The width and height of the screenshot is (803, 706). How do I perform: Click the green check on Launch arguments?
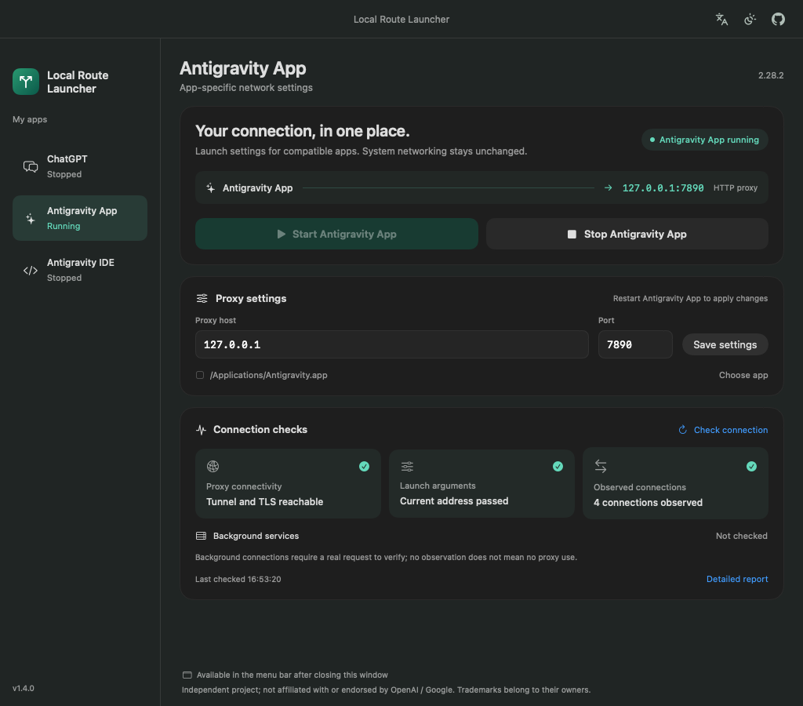[x=558, y=466]
